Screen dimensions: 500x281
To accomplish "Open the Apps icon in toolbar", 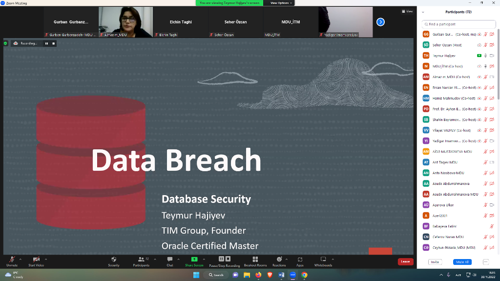I will point(300,260).
